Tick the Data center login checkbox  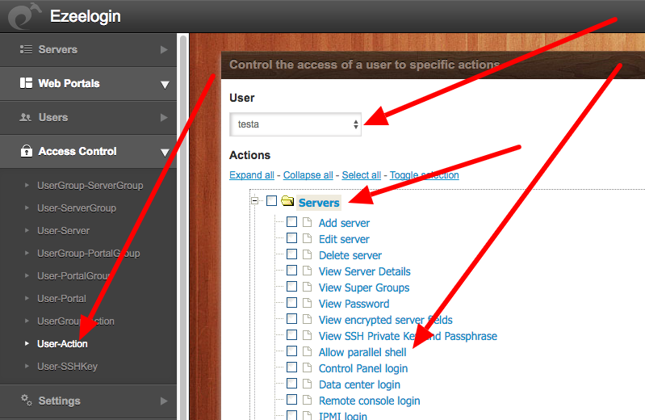[291, 384]
